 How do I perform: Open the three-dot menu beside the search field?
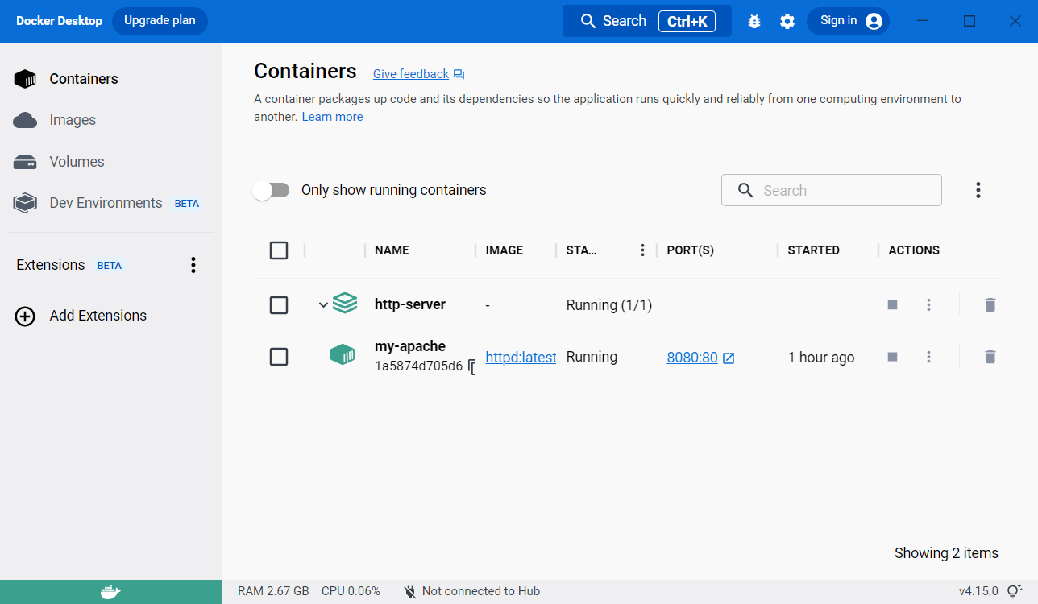pos(978,190)
